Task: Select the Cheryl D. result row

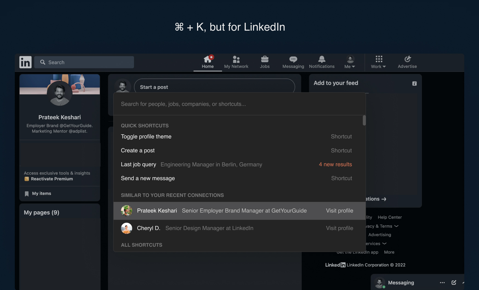Action: [239, 228]
